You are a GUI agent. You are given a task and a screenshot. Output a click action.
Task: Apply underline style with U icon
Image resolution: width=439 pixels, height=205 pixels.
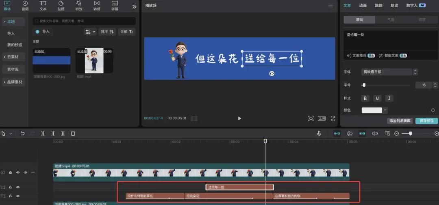[x=377, y=98]
